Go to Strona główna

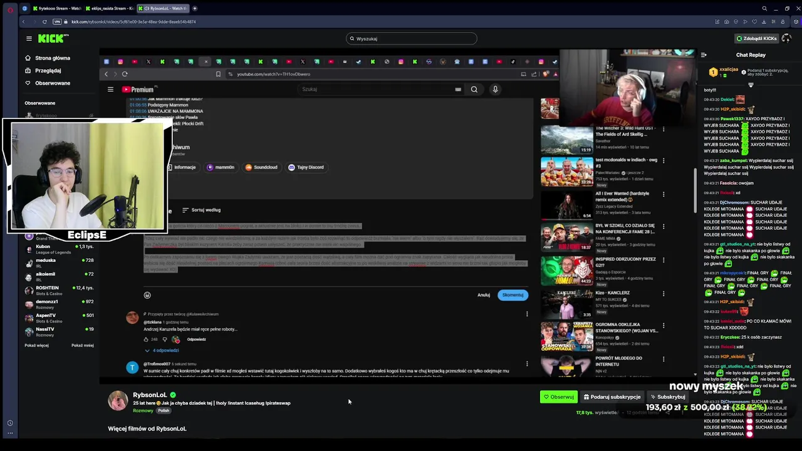(48, 58)
